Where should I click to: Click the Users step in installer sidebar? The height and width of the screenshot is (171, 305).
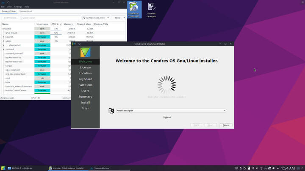[x=86, y=91]
